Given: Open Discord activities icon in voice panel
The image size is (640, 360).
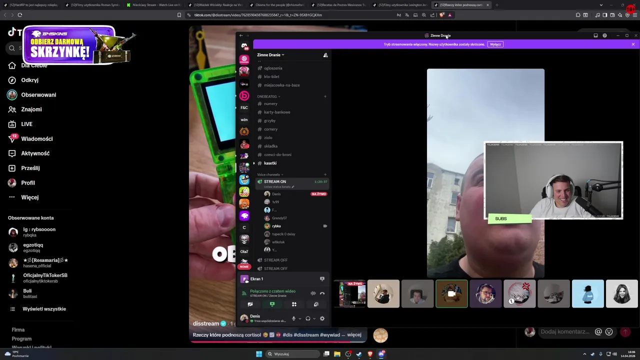Looking at the screenshot, I should click(294, 304).
